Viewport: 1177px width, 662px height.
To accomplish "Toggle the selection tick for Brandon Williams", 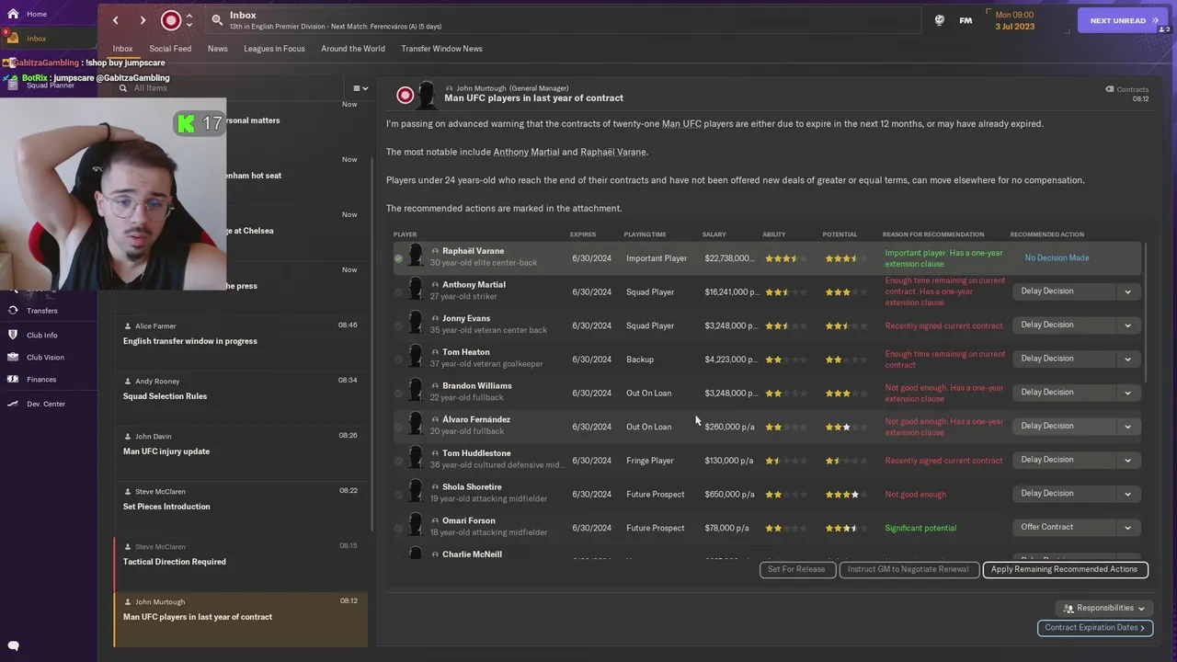I will [398, 394].
